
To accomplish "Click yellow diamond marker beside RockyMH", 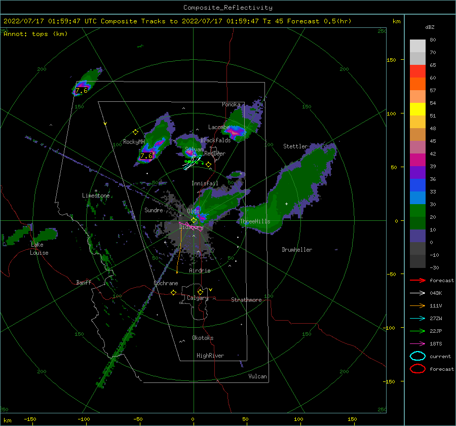I will [135, 132].
